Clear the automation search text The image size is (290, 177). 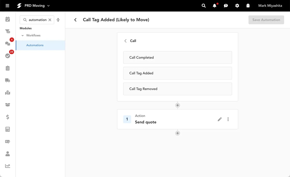click(x=50, y=20)
